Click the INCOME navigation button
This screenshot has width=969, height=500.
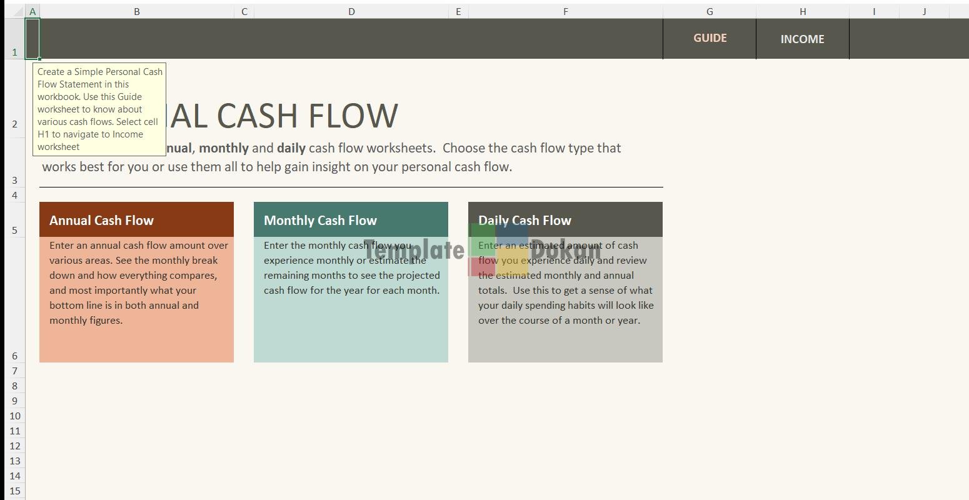click(x=802, y=39)
